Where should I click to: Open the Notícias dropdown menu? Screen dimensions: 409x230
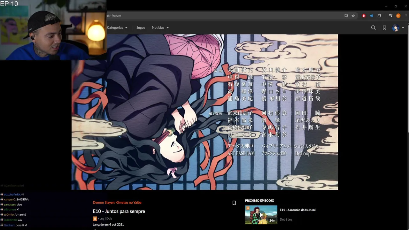coord(160,27)
